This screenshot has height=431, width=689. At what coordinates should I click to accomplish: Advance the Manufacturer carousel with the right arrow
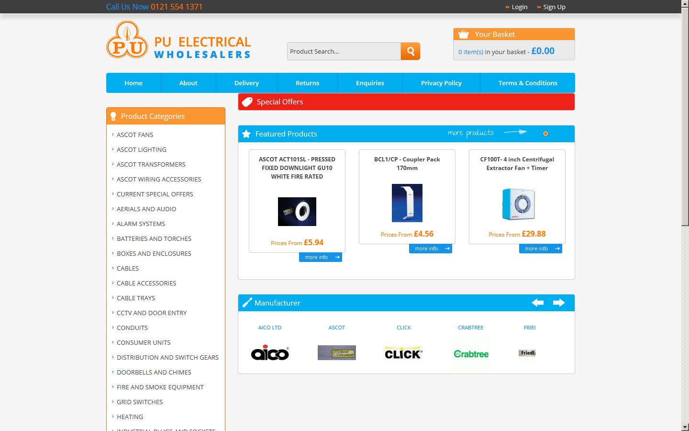tap(558, 303)
